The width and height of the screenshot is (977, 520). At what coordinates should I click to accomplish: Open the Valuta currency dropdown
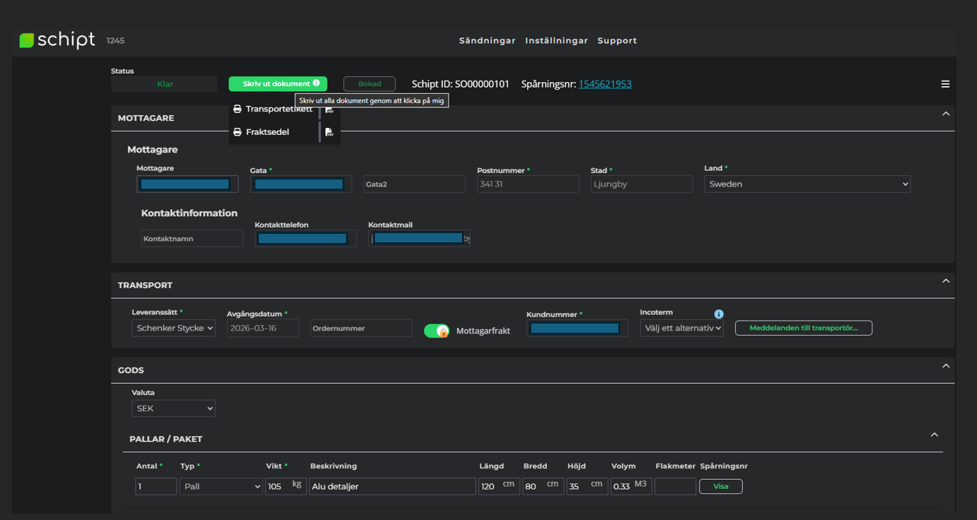[x=173, y=408]
